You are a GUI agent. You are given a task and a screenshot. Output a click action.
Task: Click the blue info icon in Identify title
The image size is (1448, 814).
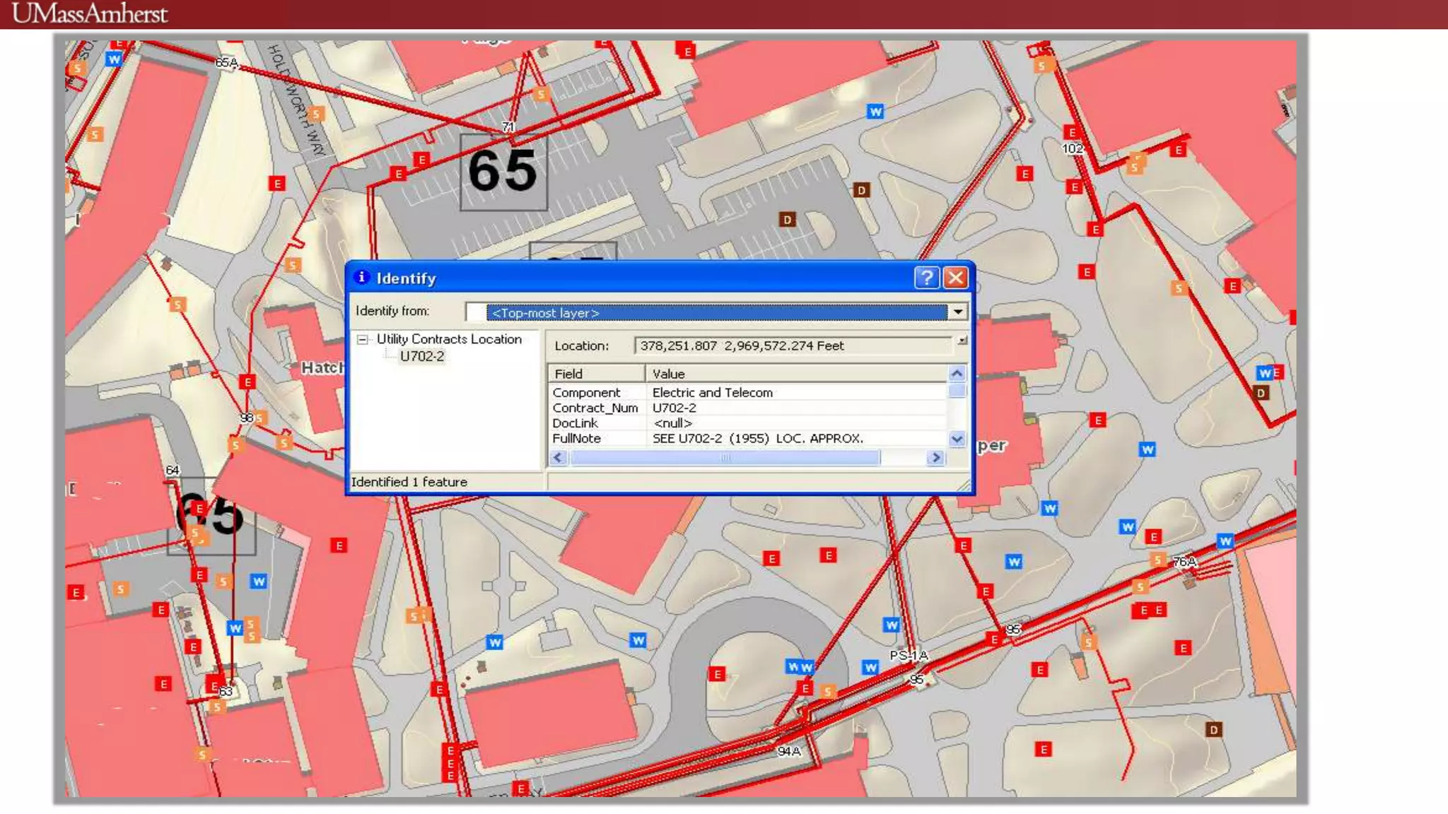(x=361, y=278)
